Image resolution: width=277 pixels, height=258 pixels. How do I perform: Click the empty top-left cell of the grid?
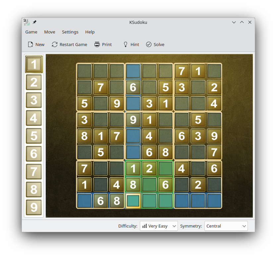[84, 71]
